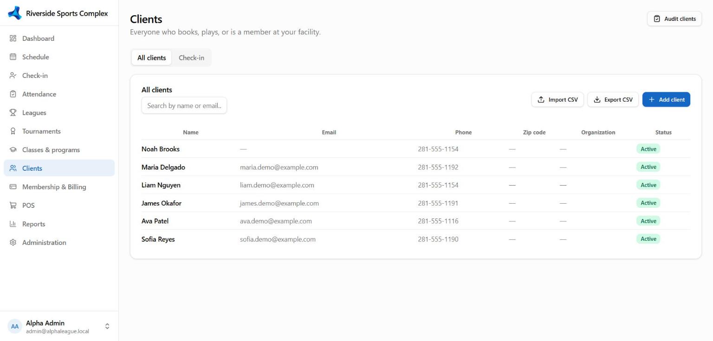Click phone number 281-555-1192
Screen dimensions: 713x341
click(438, 167)
